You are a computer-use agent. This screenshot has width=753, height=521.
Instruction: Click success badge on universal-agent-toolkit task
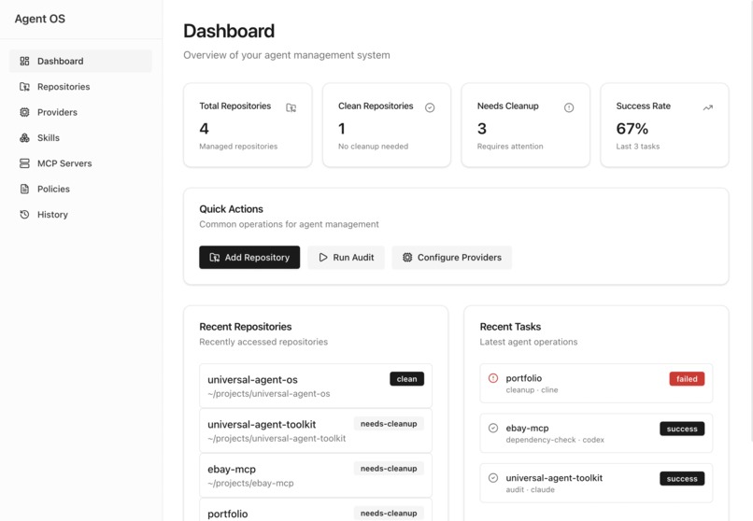(x=682, y=479)
